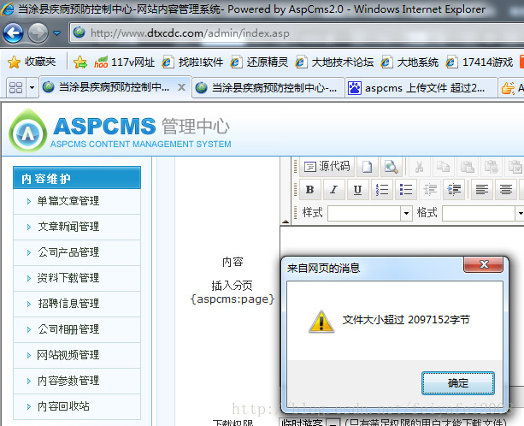
Task: Click the {aspcms:page} insert page break text
Action: tap(233, 299)
